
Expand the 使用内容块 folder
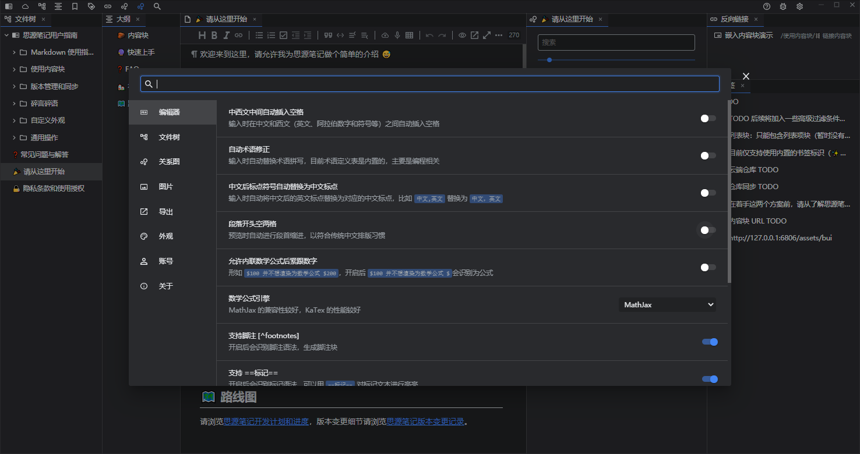[x=14, y=69]
